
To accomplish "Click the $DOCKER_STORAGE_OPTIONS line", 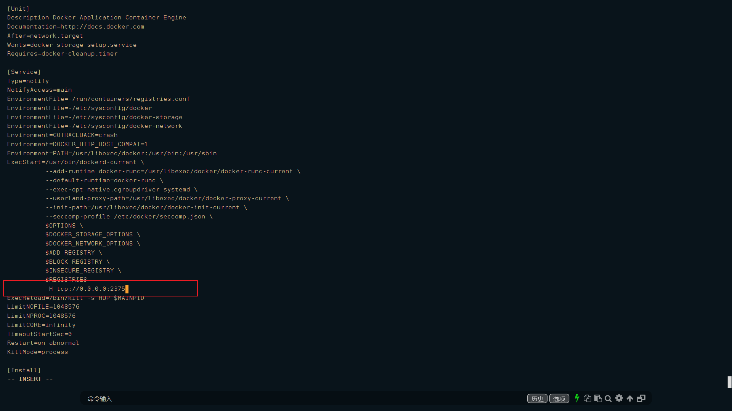I will 93,234.
